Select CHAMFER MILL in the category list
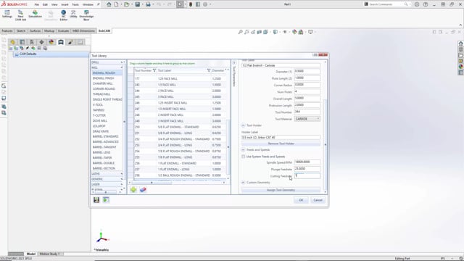Screen dimensions: 464x261 [x=103, y=83]
